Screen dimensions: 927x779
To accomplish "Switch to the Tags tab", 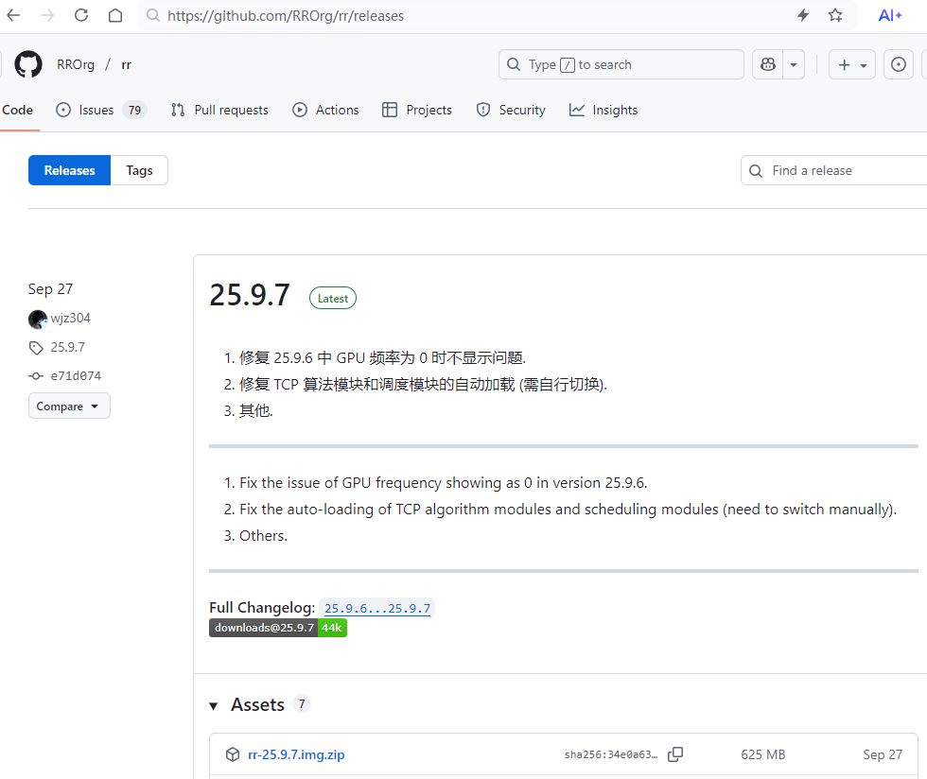I will [139, 170].
